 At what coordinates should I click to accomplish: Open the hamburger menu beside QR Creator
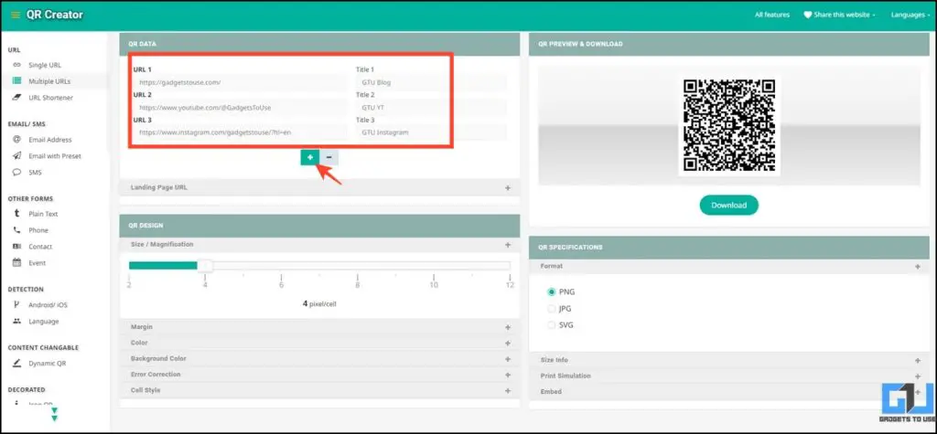15,16
